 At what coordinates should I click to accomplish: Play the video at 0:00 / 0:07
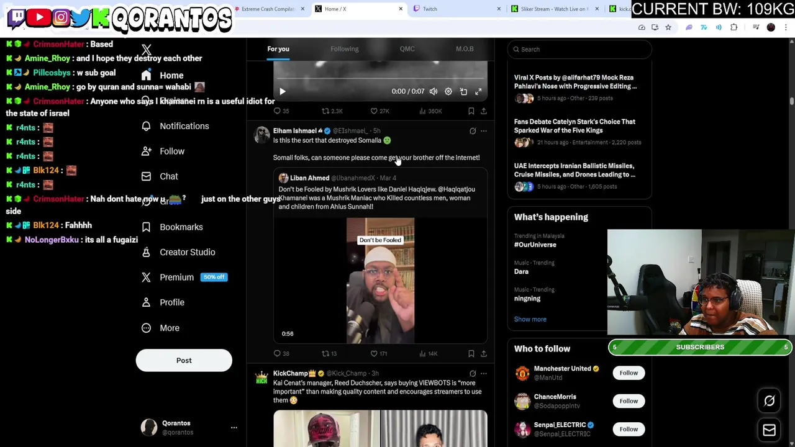[x=282, y=91]
